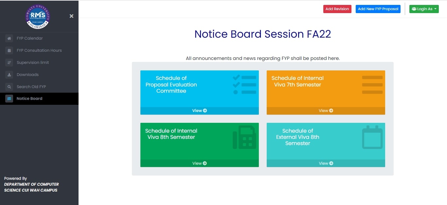Viewport: 447px width, 205px height.
Task: View Schedule of Internal Viva 7th Semester
Action: (x=326, y=111)
